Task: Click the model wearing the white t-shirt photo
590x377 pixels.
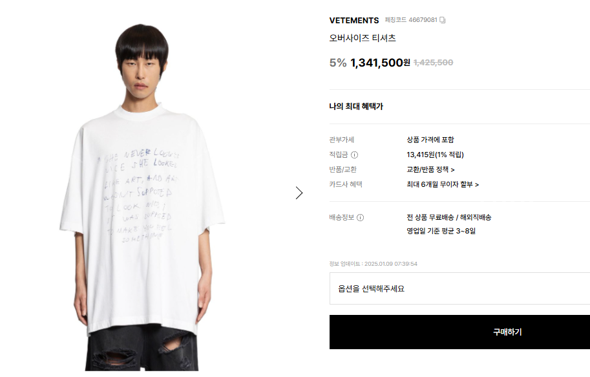Action: [142, 197]
